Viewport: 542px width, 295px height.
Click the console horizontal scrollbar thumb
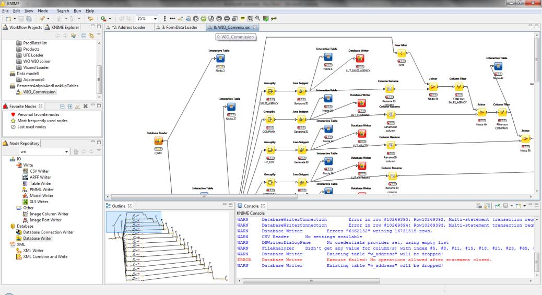311,281
